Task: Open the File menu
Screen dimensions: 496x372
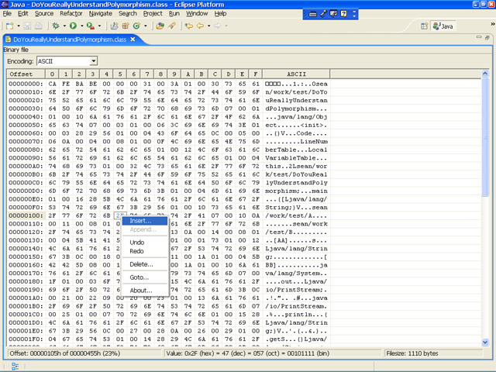Action: pyautogui.click(x=7, y=14)
